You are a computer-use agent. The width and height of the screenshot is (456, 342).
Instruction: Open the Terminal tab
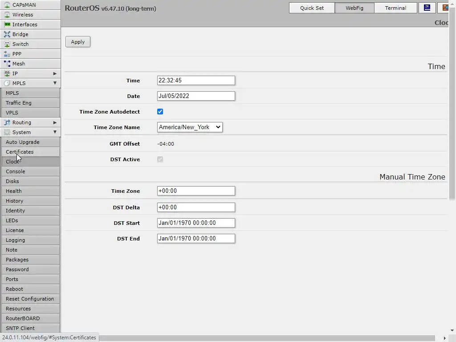point(395,8)
